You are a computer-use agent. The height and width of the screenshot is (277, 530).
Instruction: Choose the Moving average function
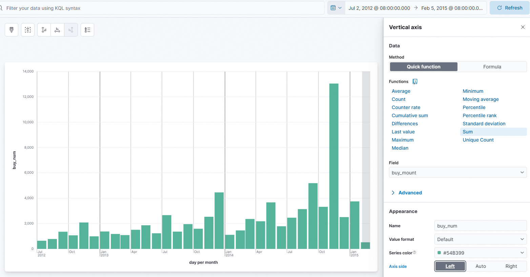click(481, 99)
